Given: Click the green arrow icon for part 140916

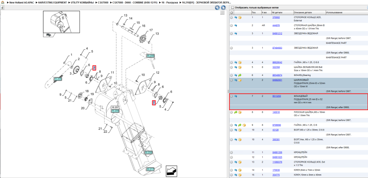Looking at the screenshot, I should point(236,112).
